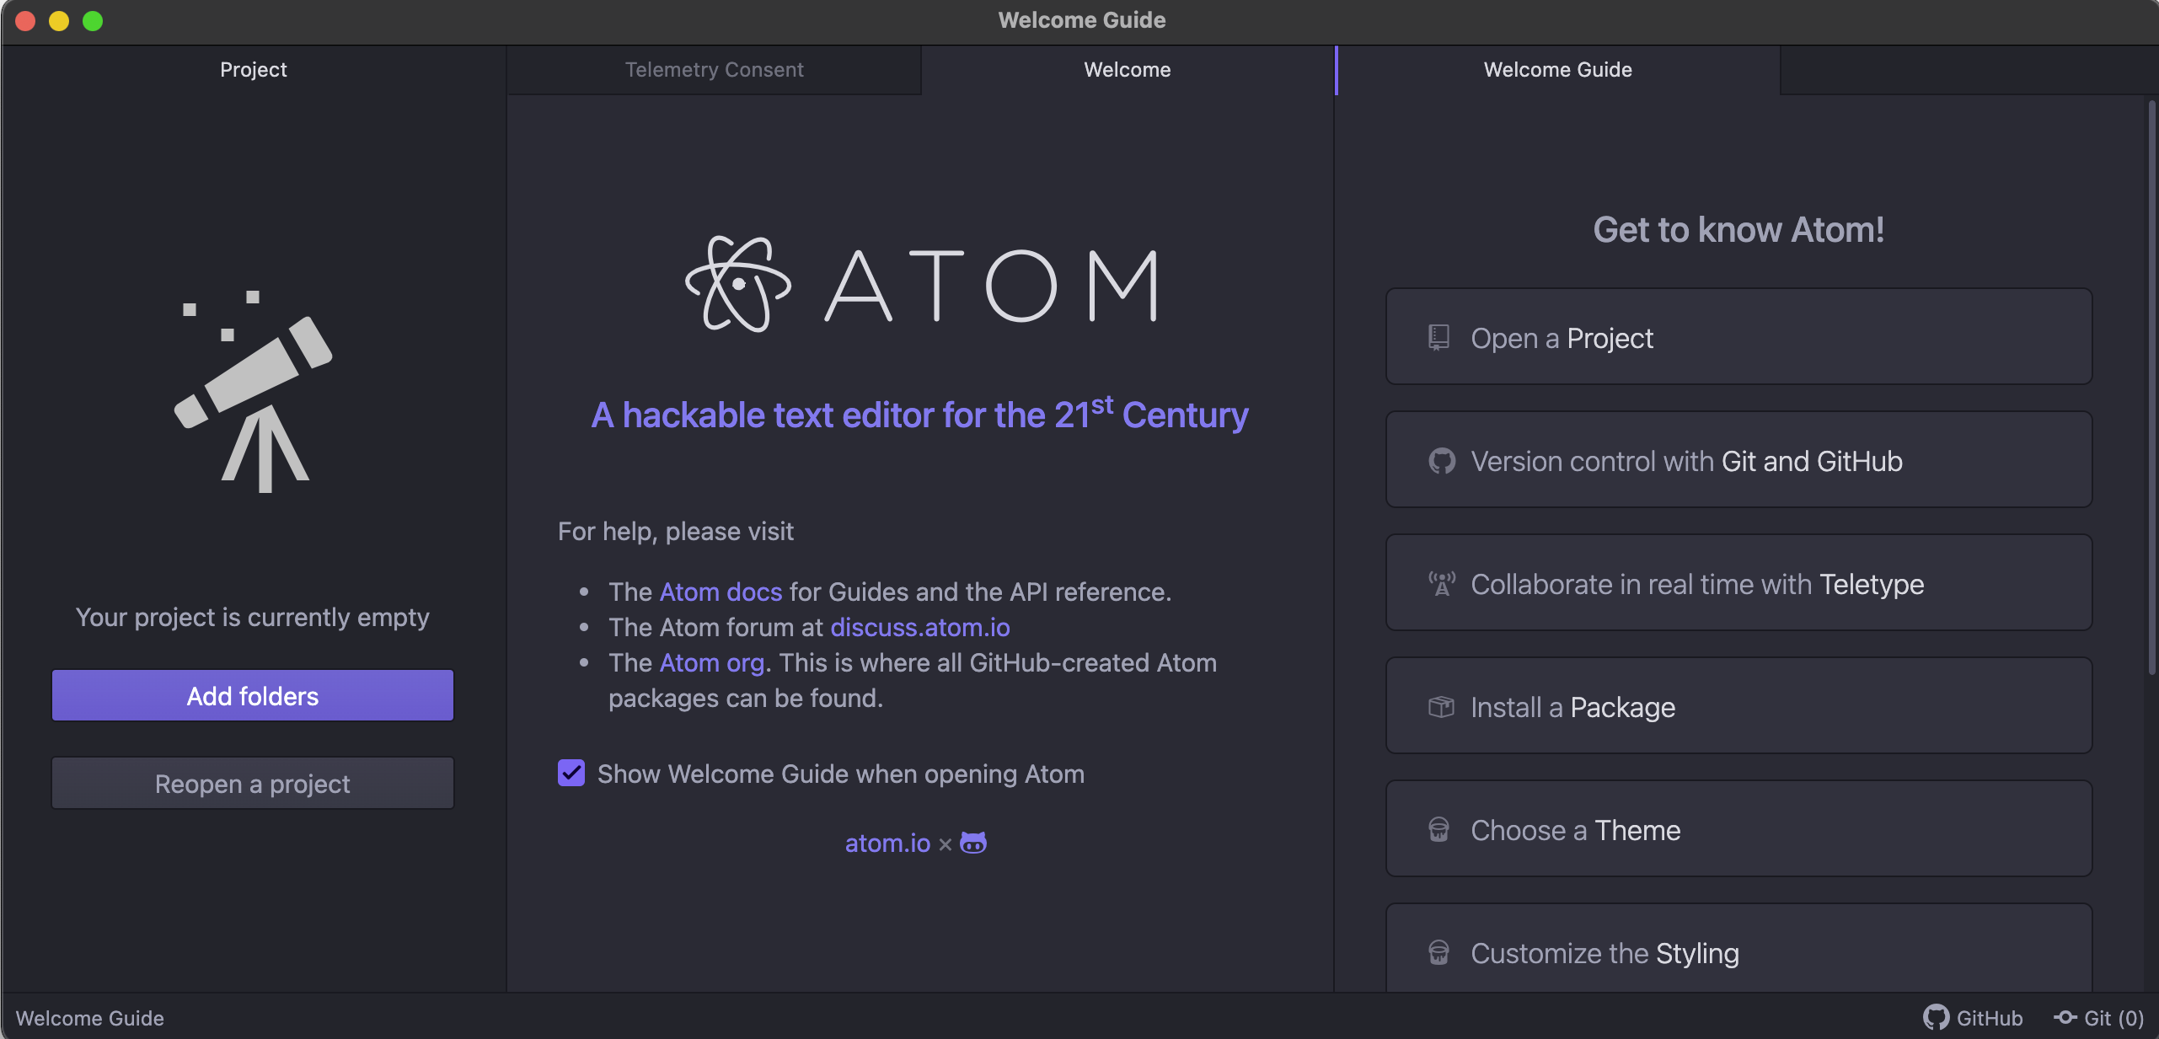Open Git (0) panel in status bar
The width and height of the screenshot is (2159, 1039).
tap(2099, 1018)
